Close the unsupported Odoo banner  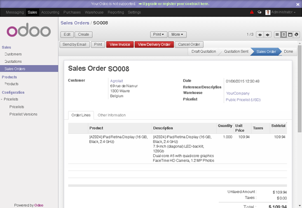298,4
